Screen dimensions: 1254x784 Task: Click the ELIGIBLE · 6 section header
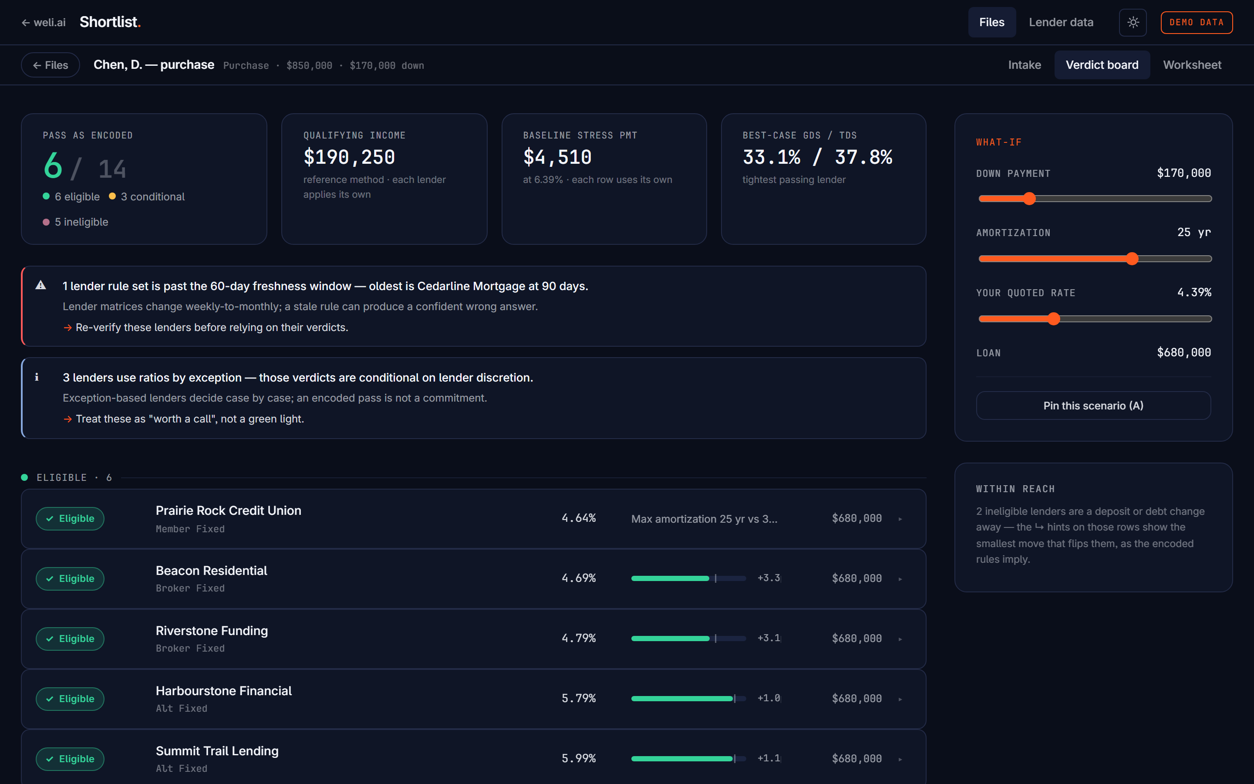tap(67, 477)
